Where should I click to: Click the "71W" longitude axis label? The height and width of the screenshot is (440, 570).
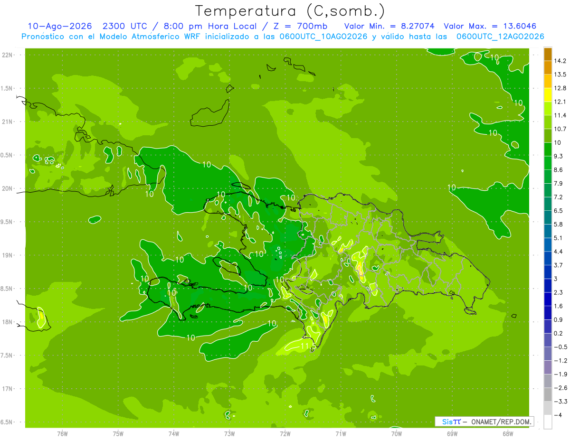[x=341, y=433]
